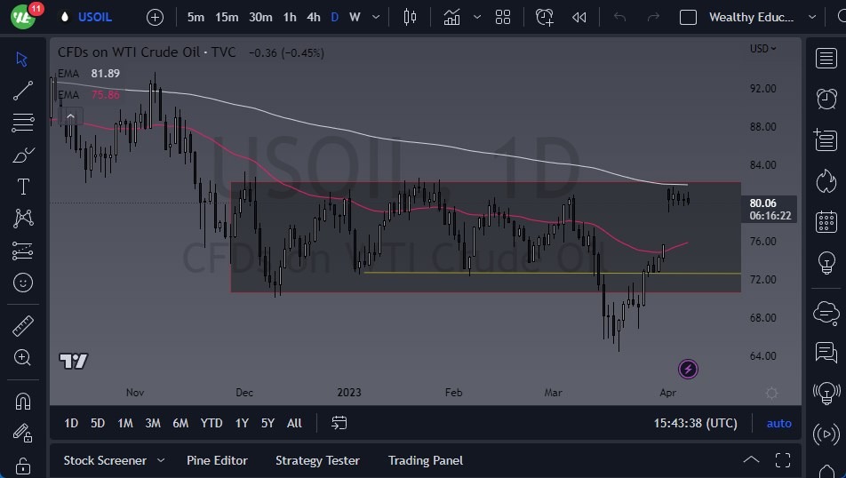Select the YTD time range

tap(211, 423)
